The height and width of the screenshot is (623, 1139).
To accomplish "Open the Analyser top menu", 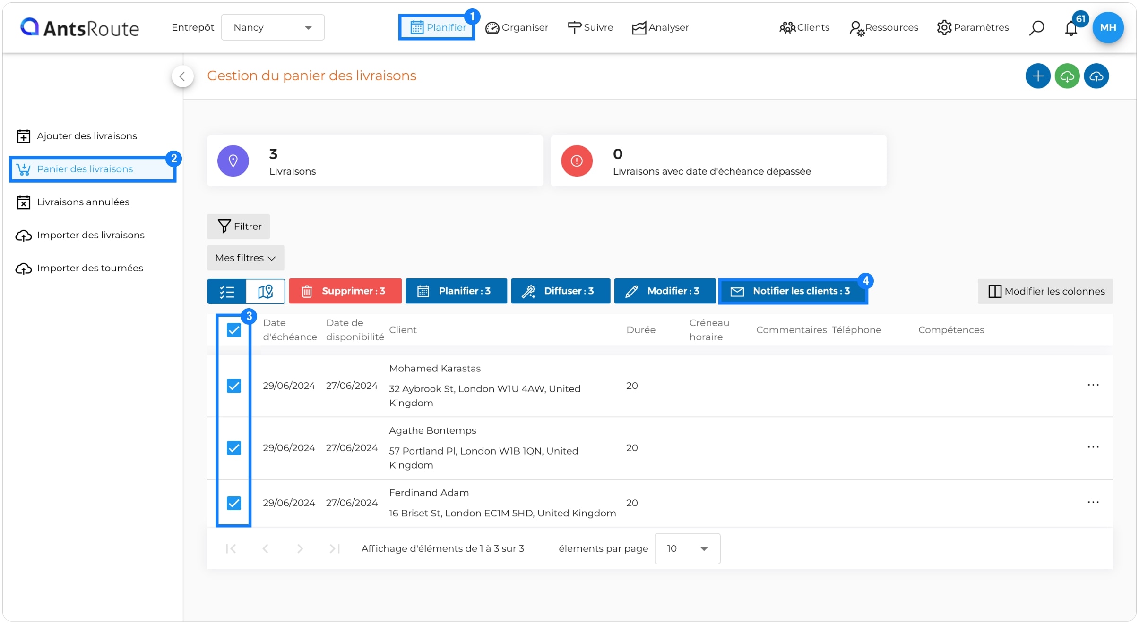I will point(660,27).
